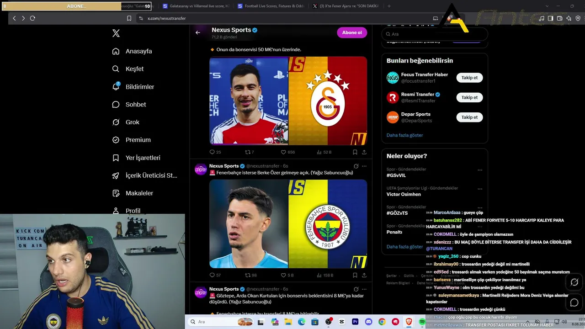The height and width of the screenshot is (329, 585).
Task: Open more options on the Berke Özer tweet
Action: tap(364, 166)
